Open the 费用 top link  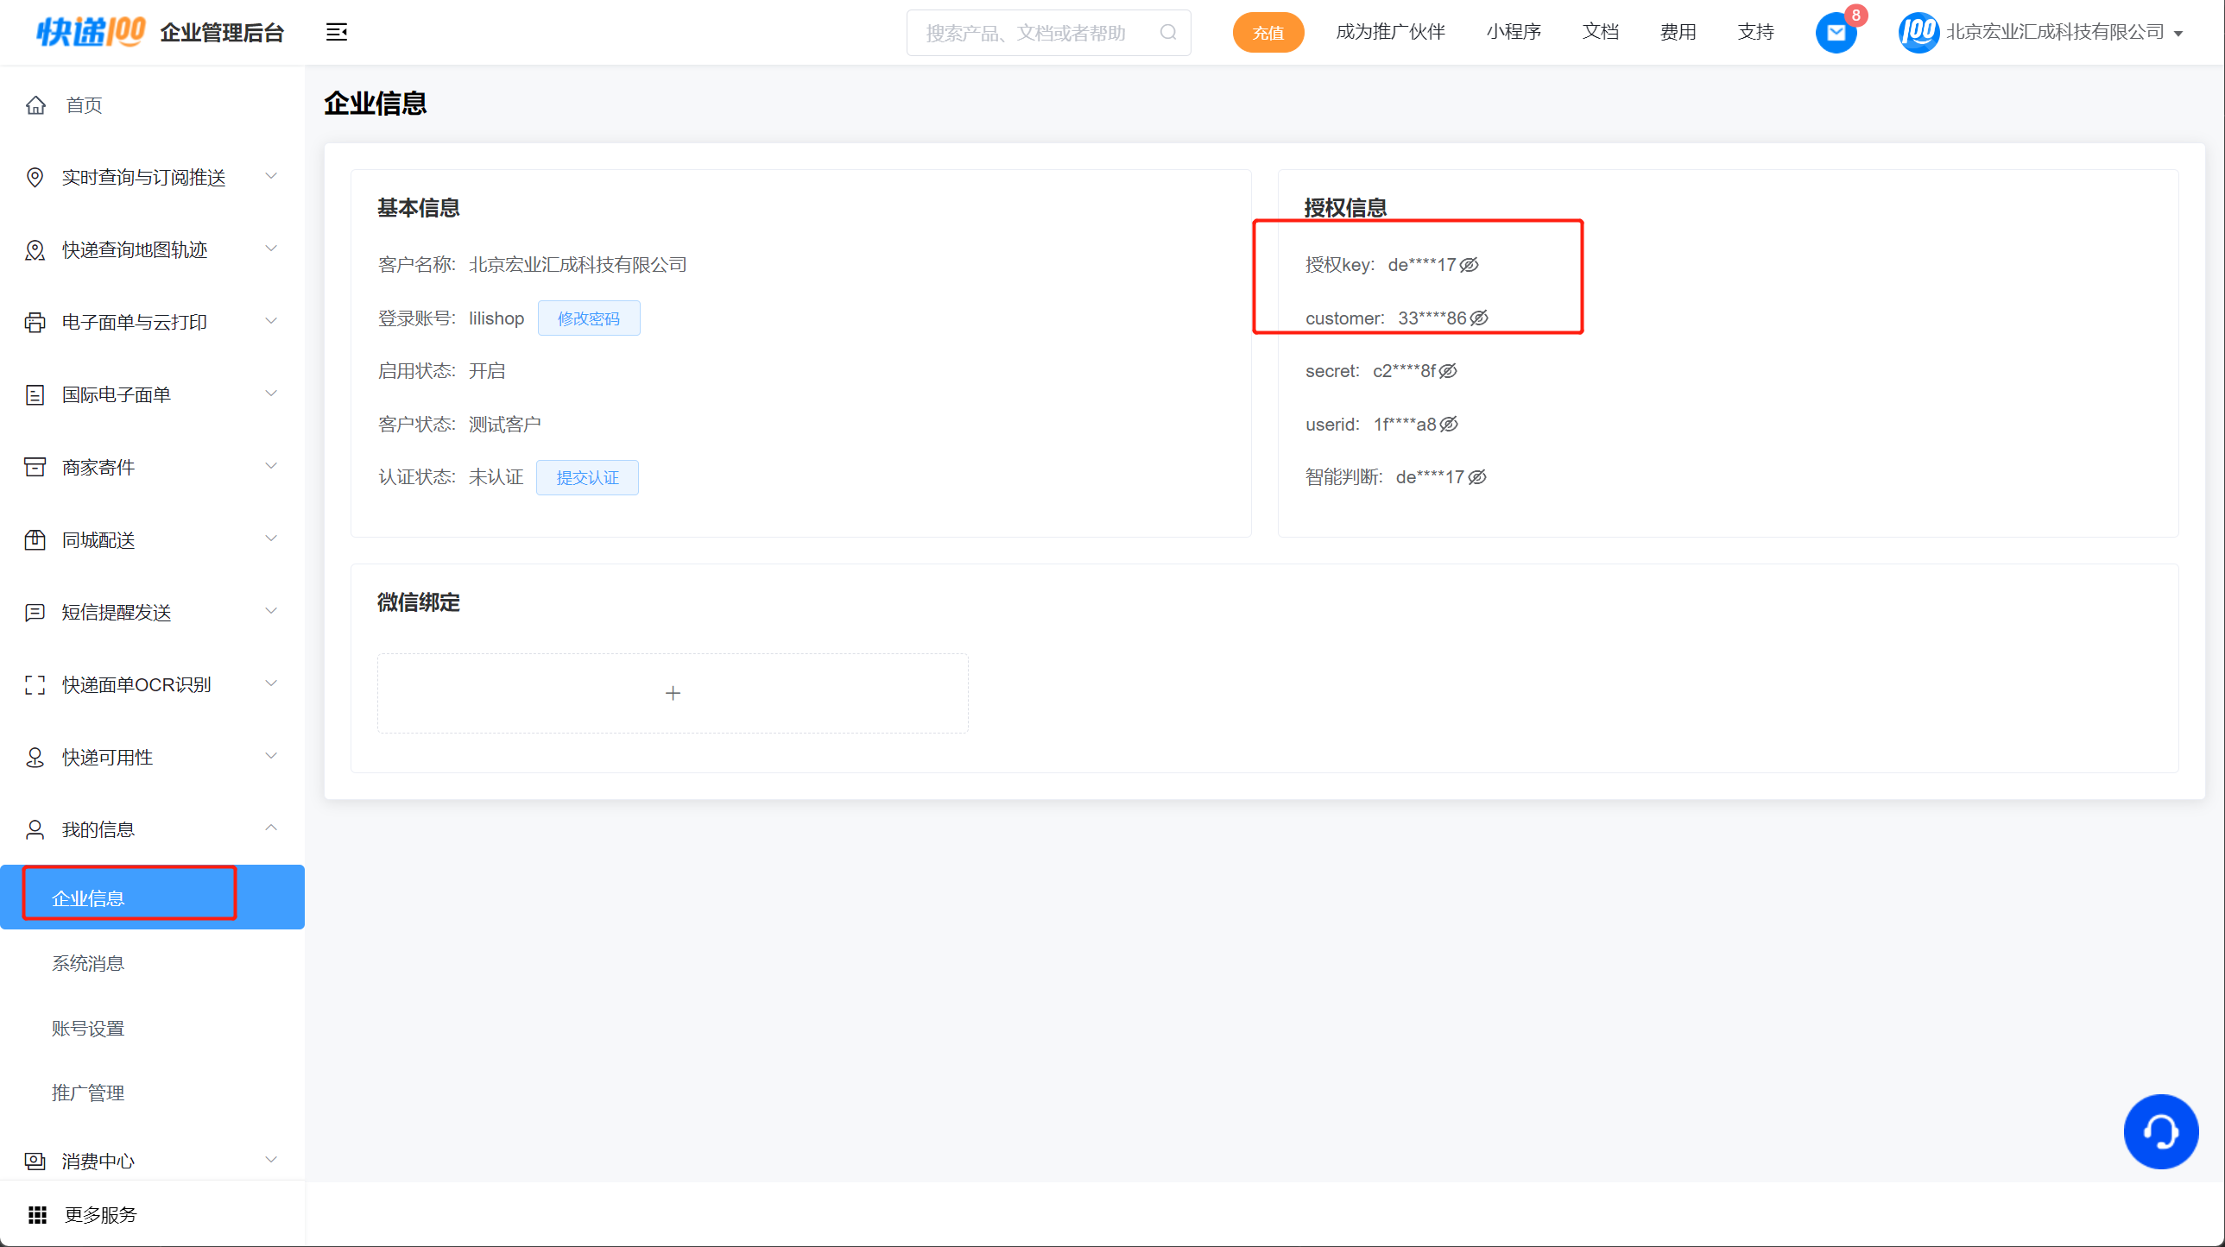pyautogui.click(x=1678, y=32)
